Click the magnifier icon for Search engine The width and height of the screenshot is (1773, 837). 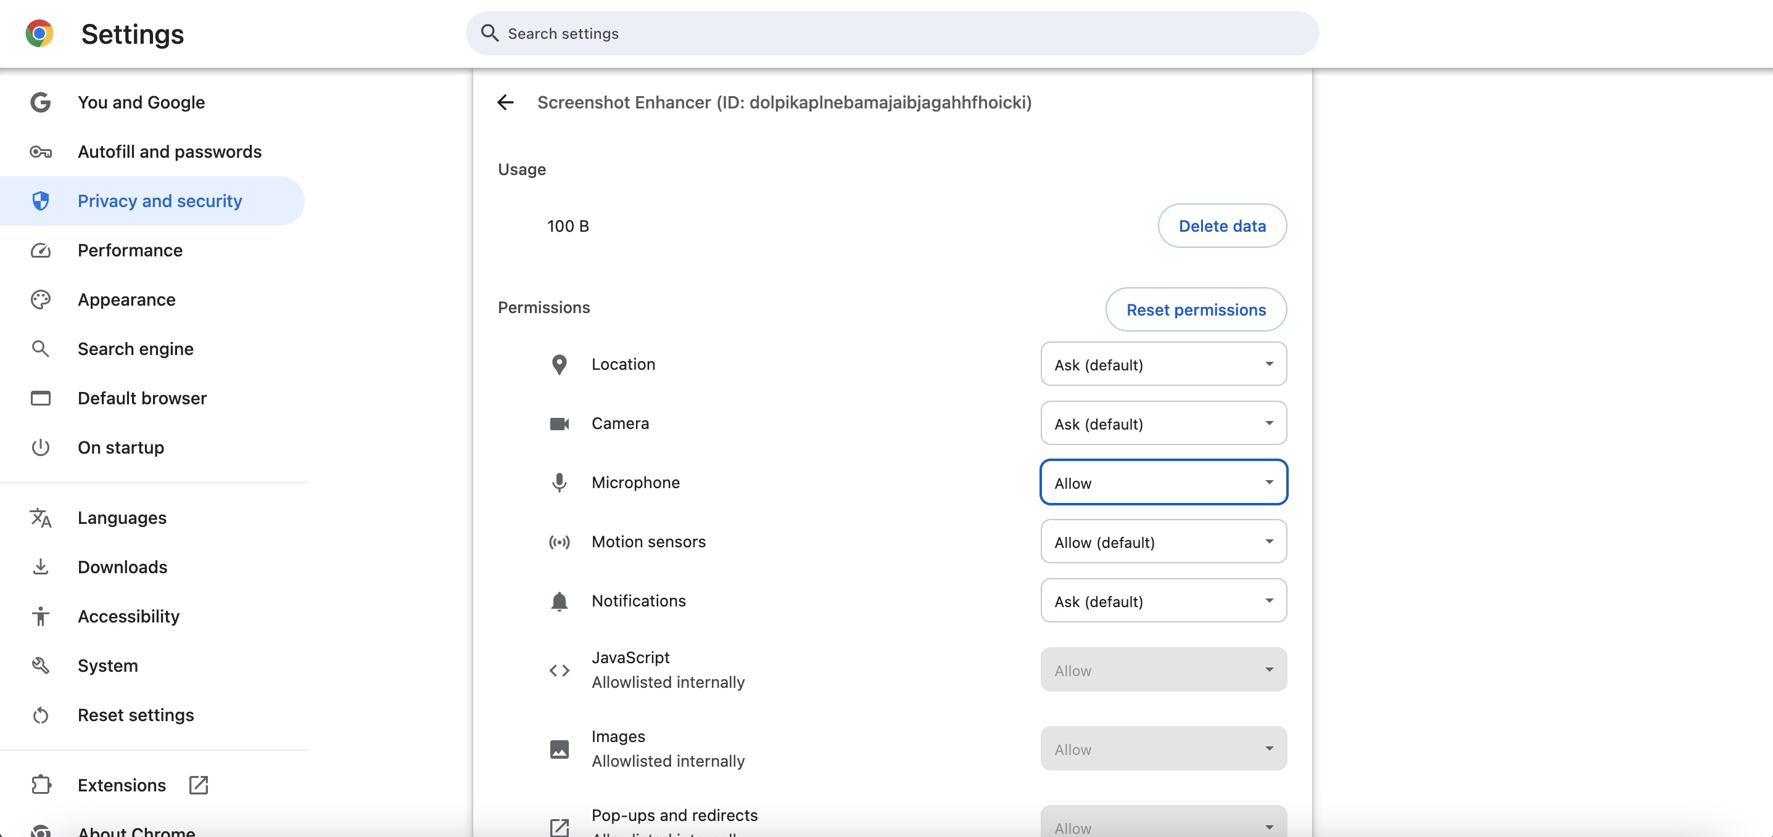coord(41,349)
